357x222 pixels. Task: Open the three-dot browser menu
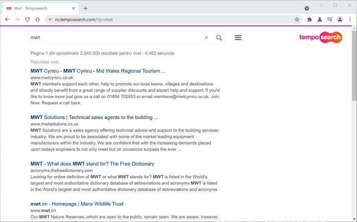pyautogui.click(x=350, y=19)
